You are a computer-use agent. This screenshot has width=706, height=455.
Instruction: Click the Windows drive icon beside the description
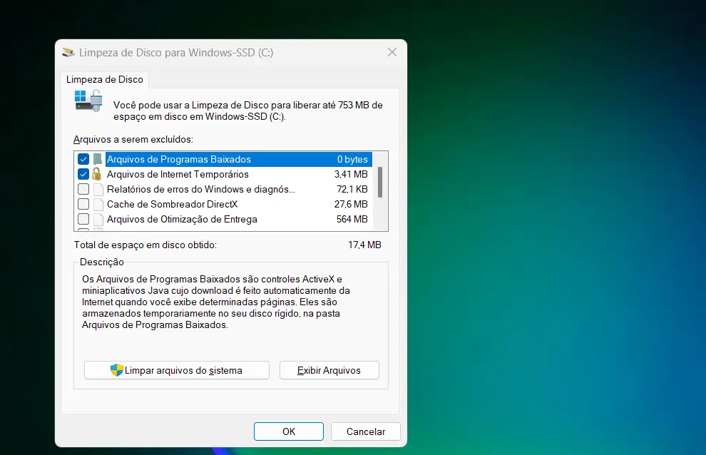coord(88,100)
